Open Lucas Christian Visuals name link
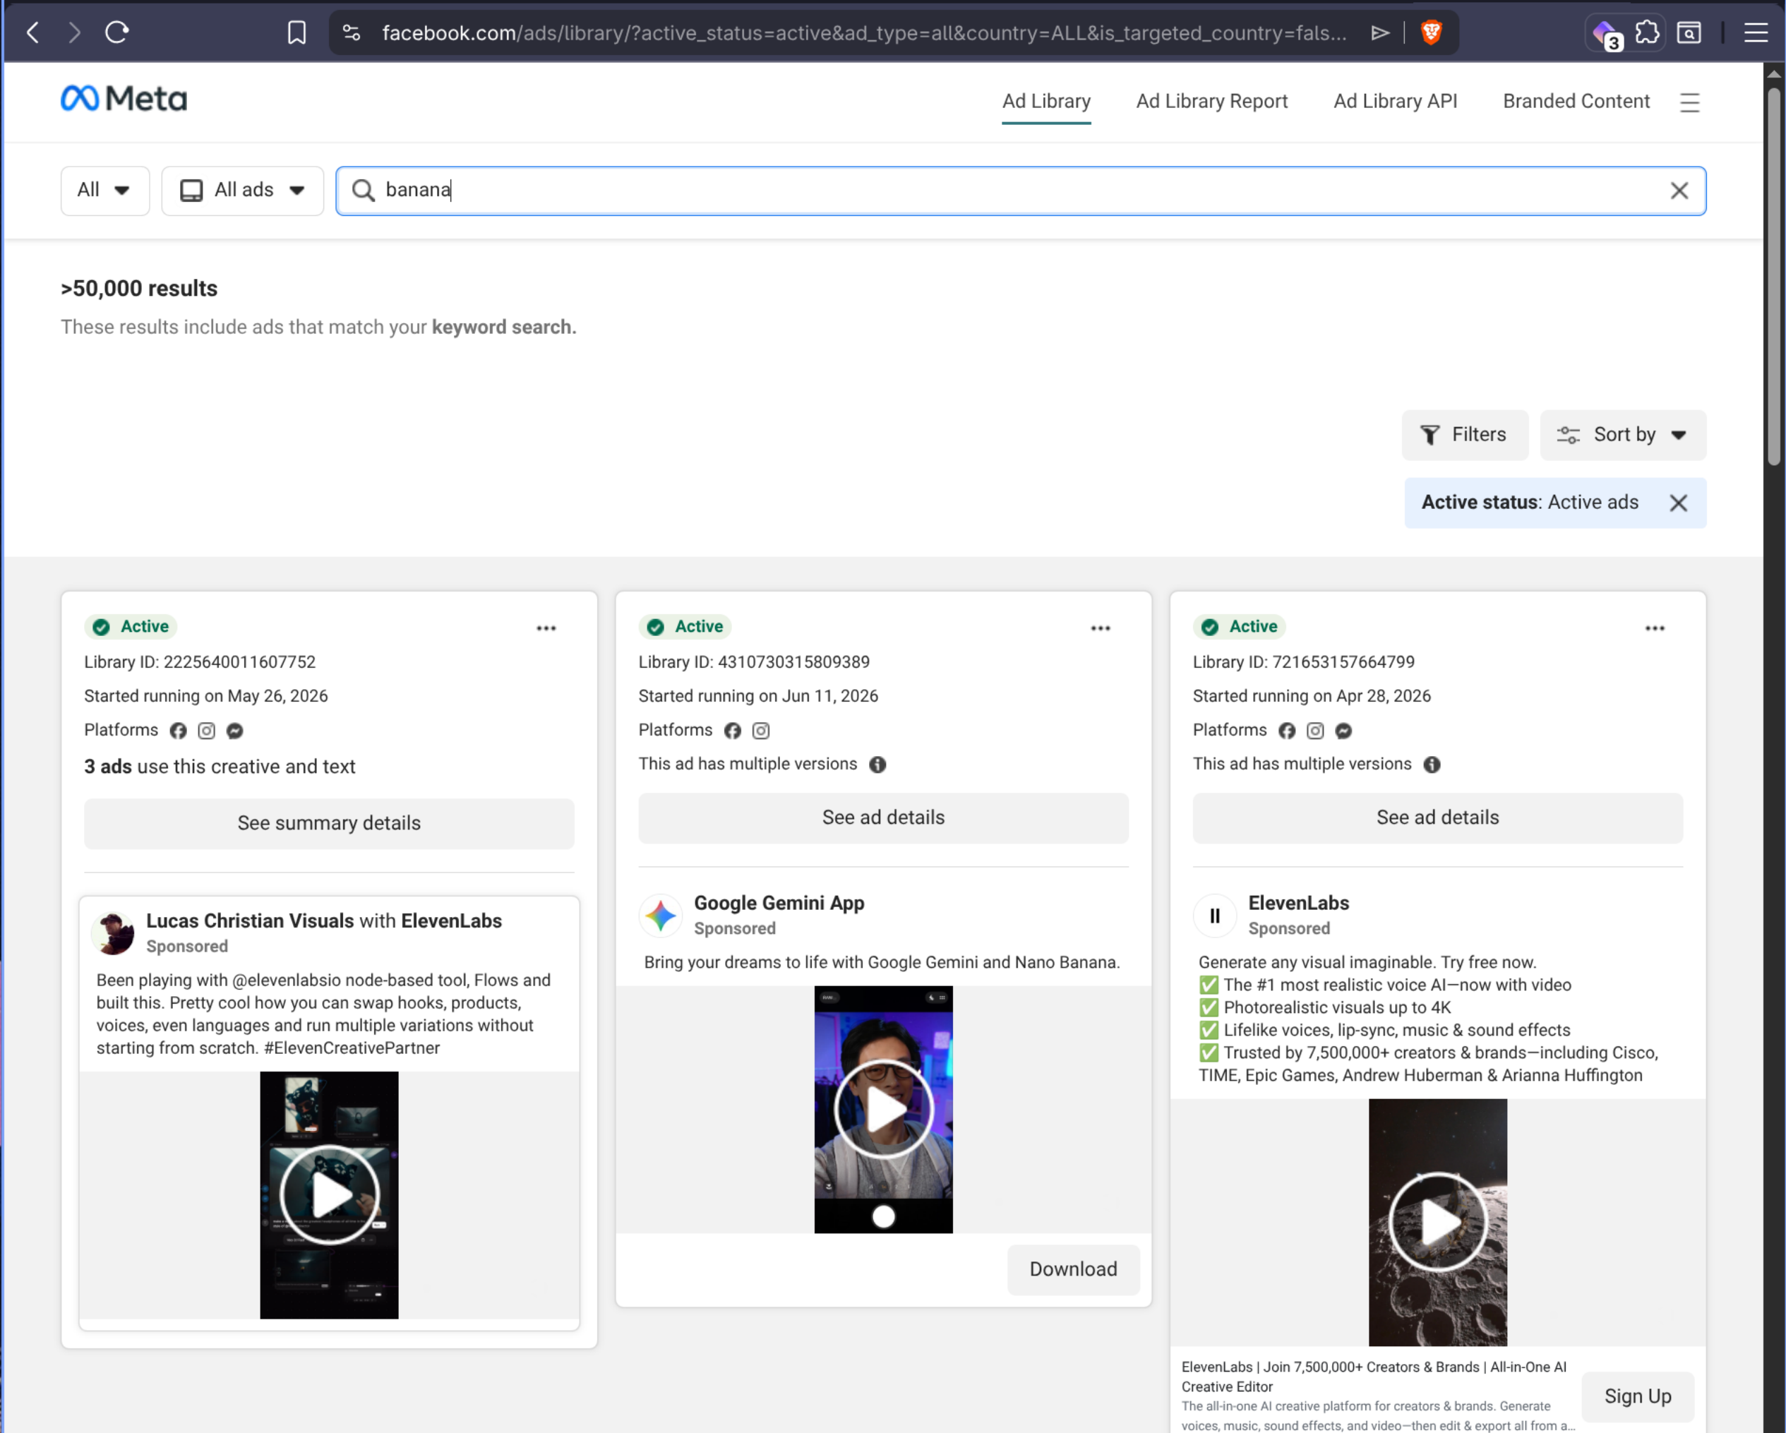Screen dimensions: 1786x1433 [250, 921]
